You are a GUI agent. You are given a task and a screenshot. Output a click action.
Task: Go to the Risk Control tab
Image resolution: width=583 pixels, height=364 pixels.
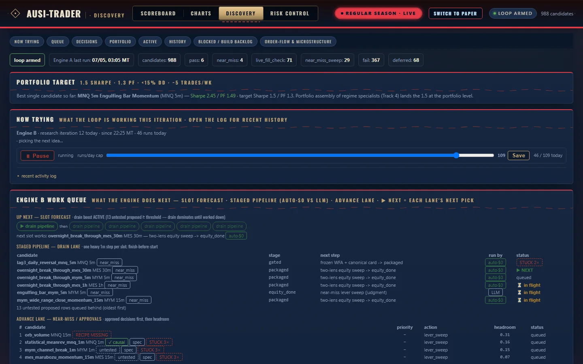(x=289, y=13)
